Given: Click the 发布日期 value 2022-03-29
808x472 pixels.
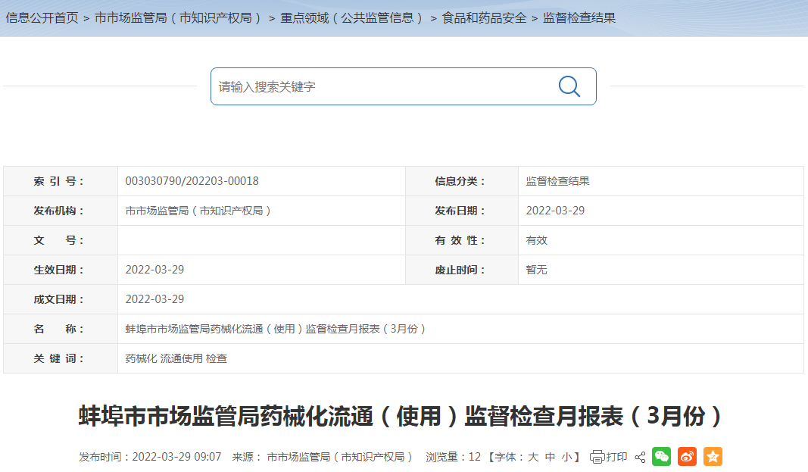Looking at the screenshot, I should pos(555,211).
